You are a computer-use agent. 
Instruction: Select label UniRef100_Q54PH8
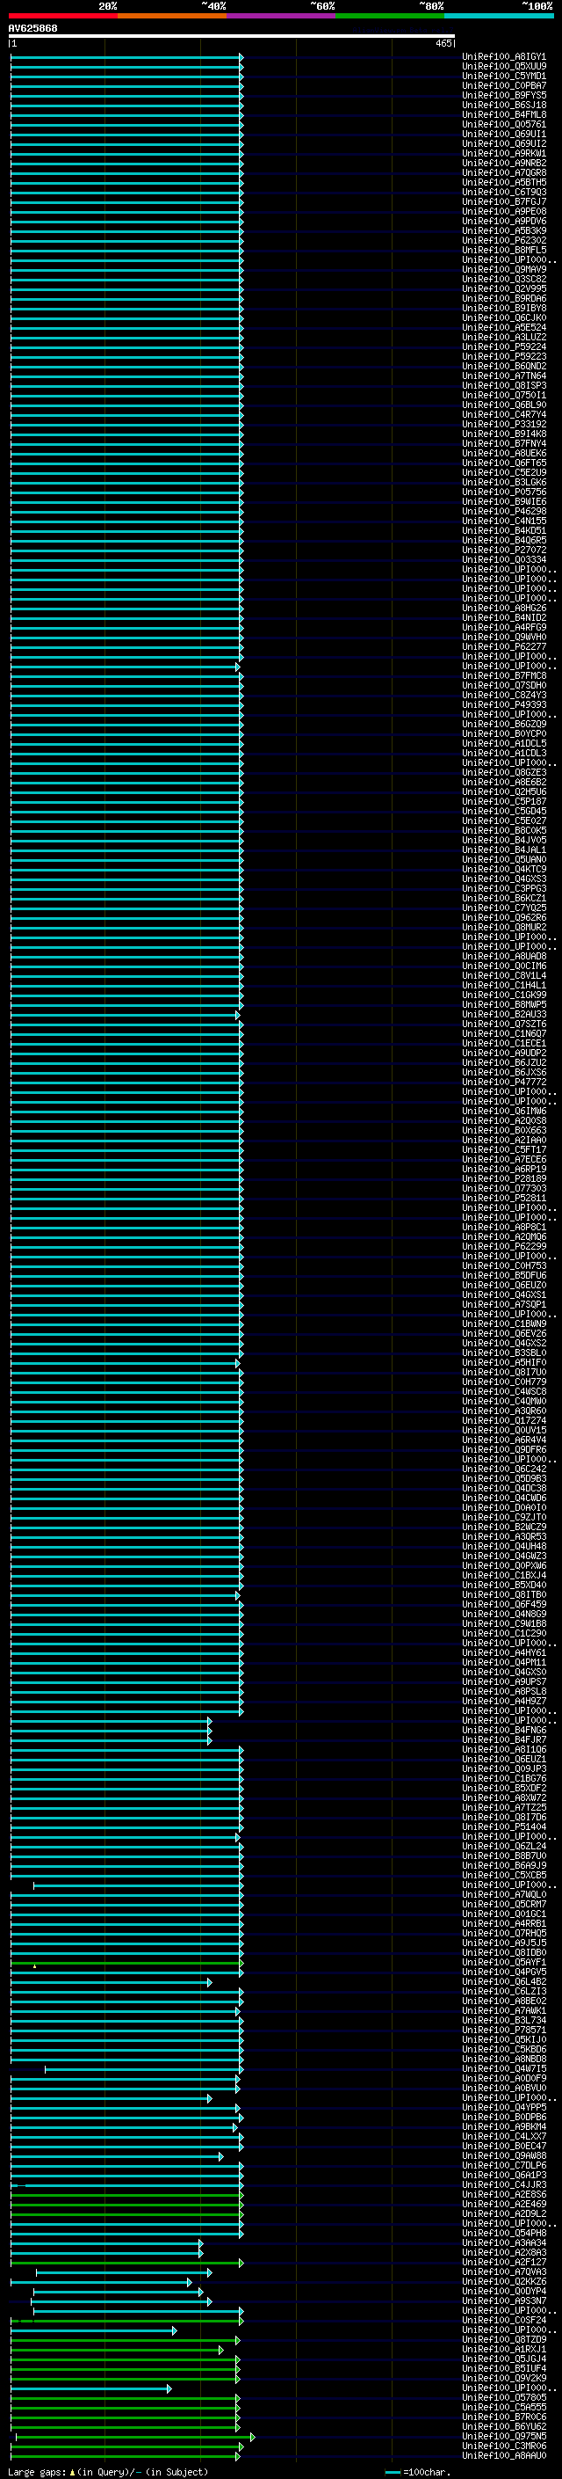(x=503, y=2233)
